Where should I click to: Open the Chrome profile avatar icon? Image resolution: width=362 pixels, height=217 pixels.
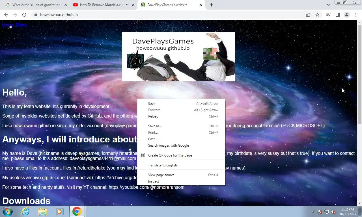point(346,15)
